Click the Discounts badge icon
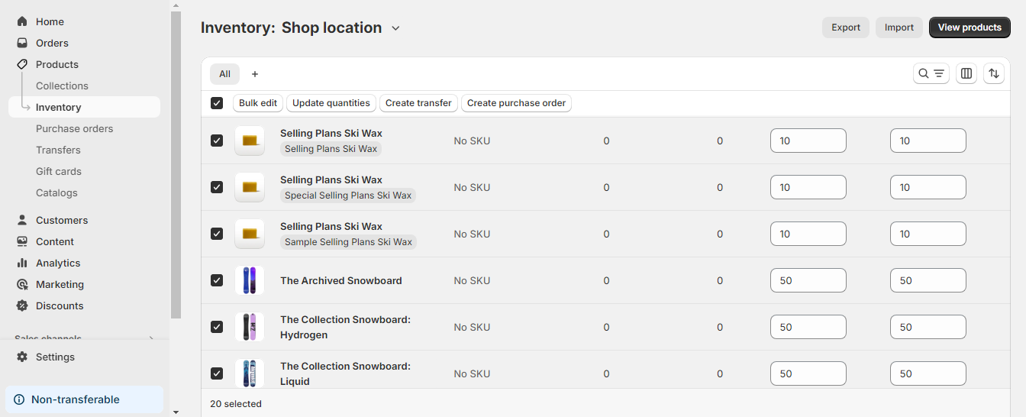The image size is (1026, 417). click(x=22, y=305)
